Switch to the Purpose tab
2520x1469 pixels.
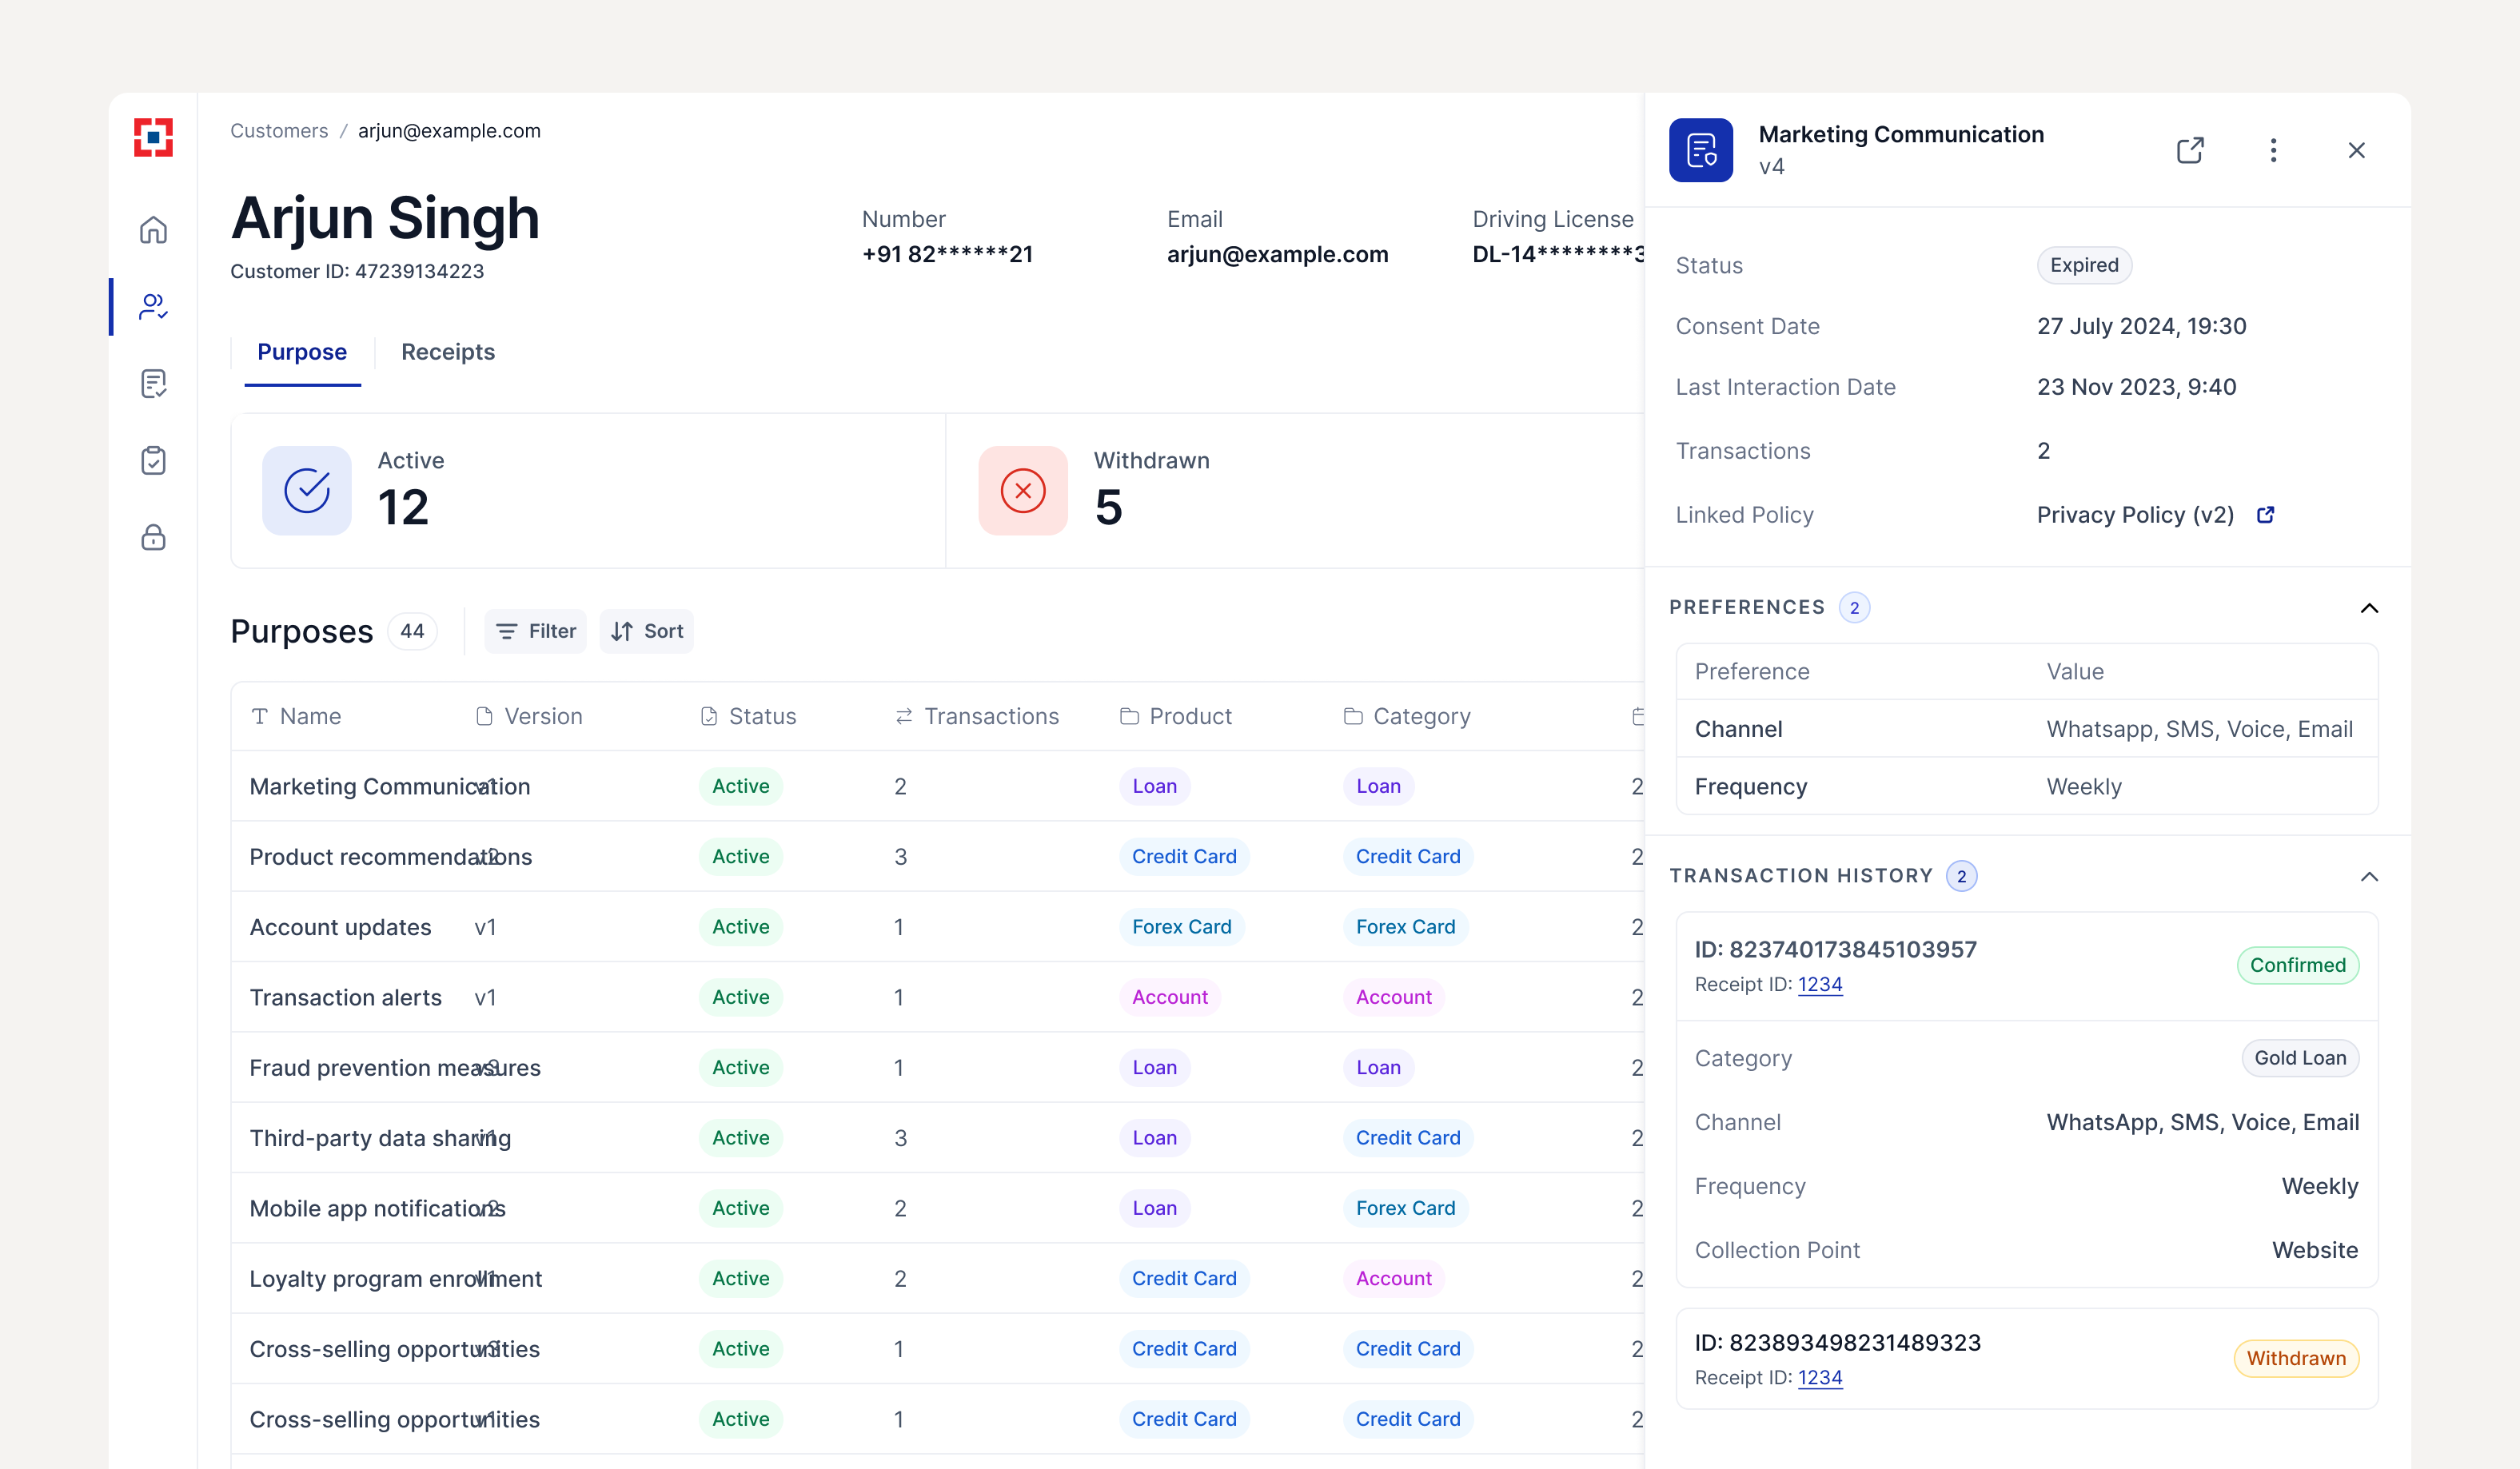(x=302, y=352)
